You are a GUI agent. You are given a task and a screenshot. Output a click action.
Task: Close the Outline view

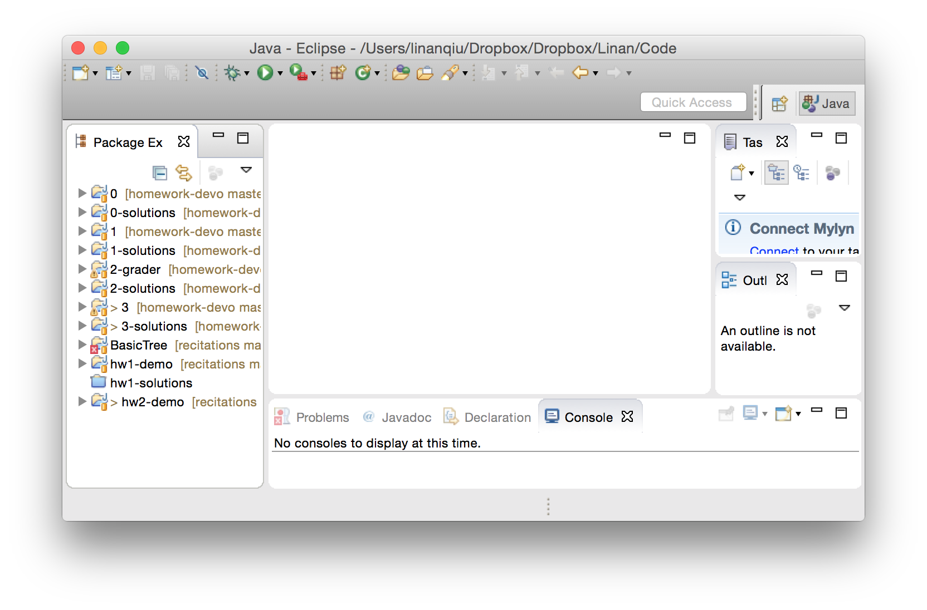click(782, 280)
